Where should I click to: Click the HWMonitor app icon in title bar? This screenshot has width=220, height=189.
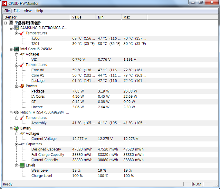click(5, 3)
